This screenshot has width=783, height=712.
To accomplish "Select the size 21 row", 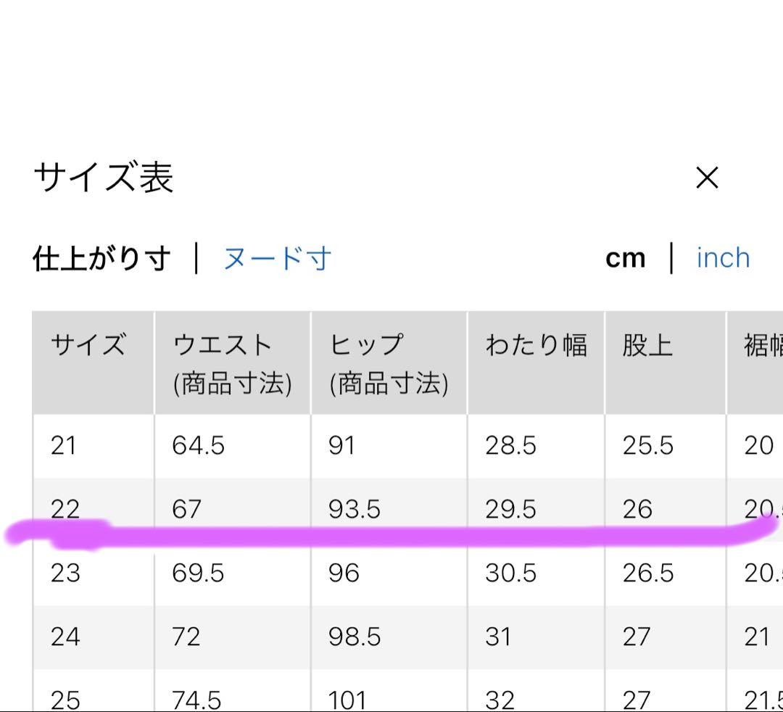I will pos(407,446).
